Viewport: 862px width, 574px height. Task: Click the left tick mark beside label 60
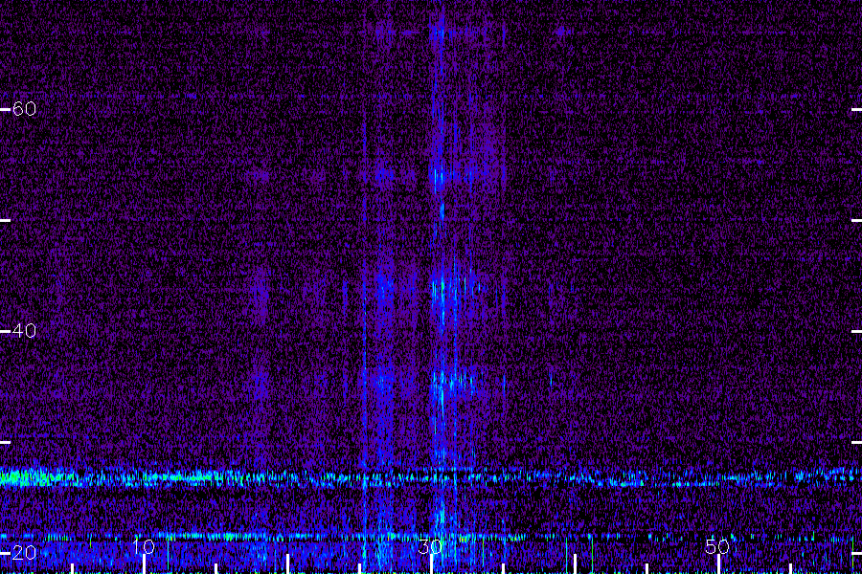click(x=5, y=109)
